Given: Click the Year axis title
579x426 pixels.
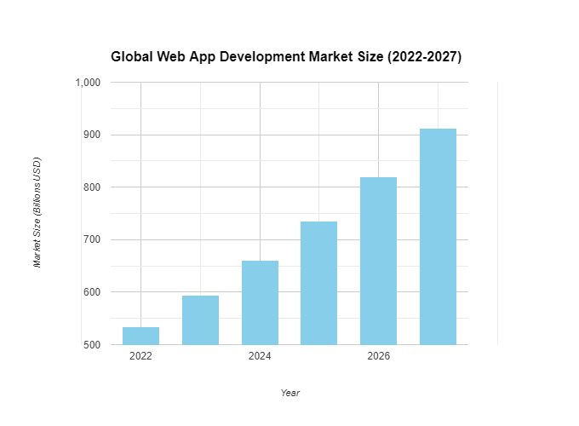Looking at the screenshot, I should click(290, 393).
